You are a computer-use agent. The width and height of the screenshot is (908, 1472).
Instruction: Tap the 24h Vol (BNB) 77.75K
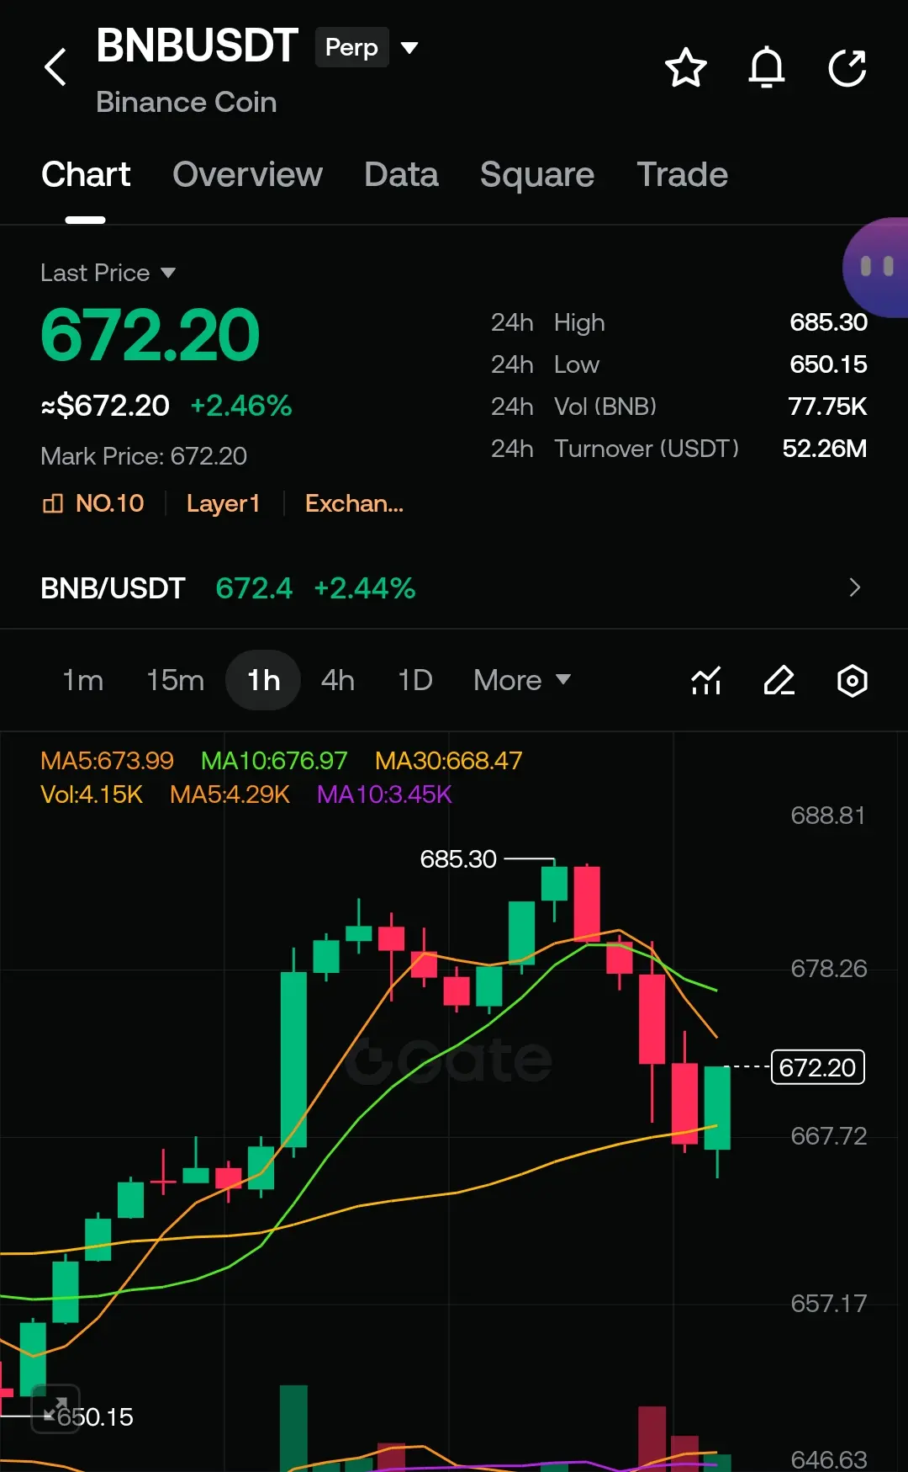coord(827,407)
